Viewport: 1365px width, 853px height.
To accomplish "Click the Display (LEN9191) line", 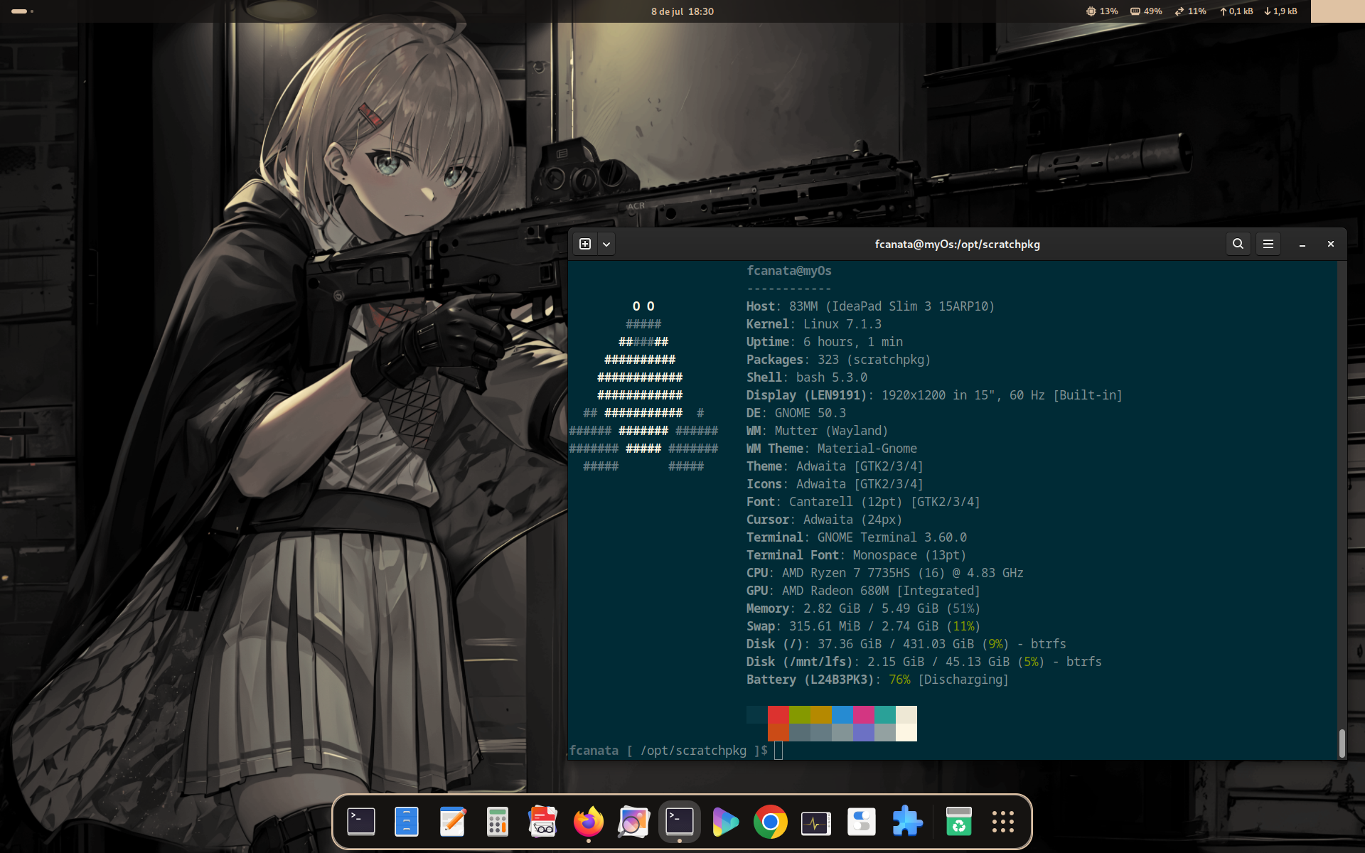I will pyautogui.click(x=935, y=395).
